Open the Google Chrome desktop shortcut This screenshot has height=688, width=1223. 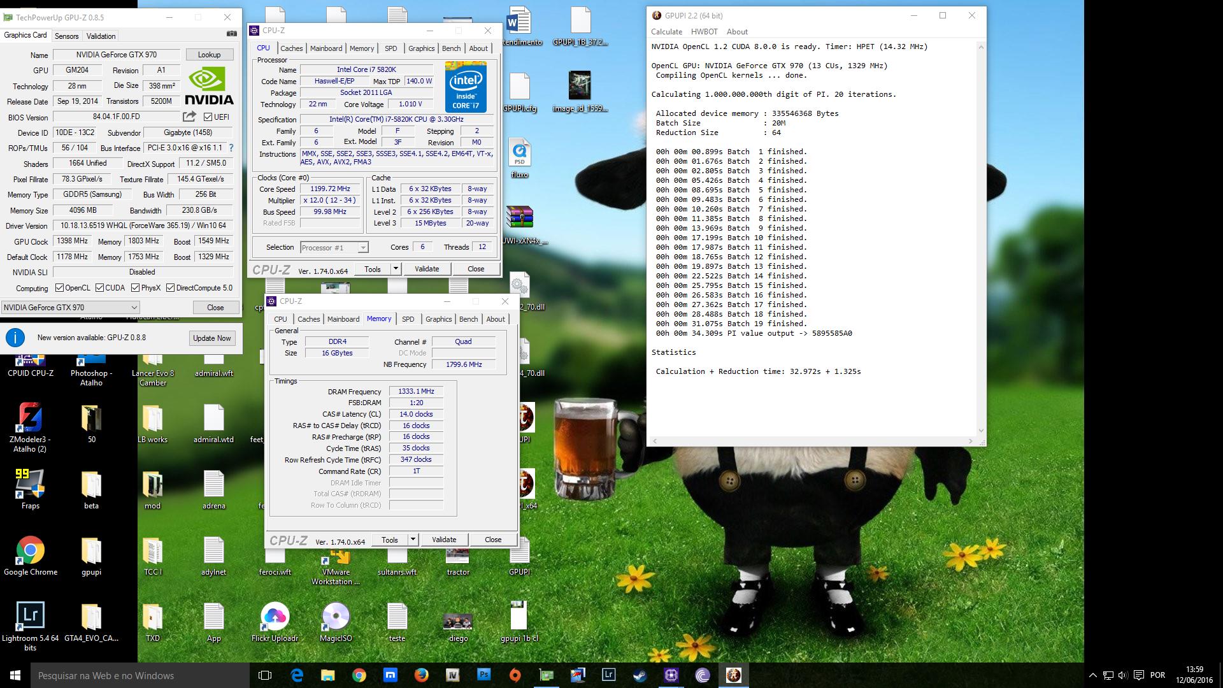tap(30, 557)
